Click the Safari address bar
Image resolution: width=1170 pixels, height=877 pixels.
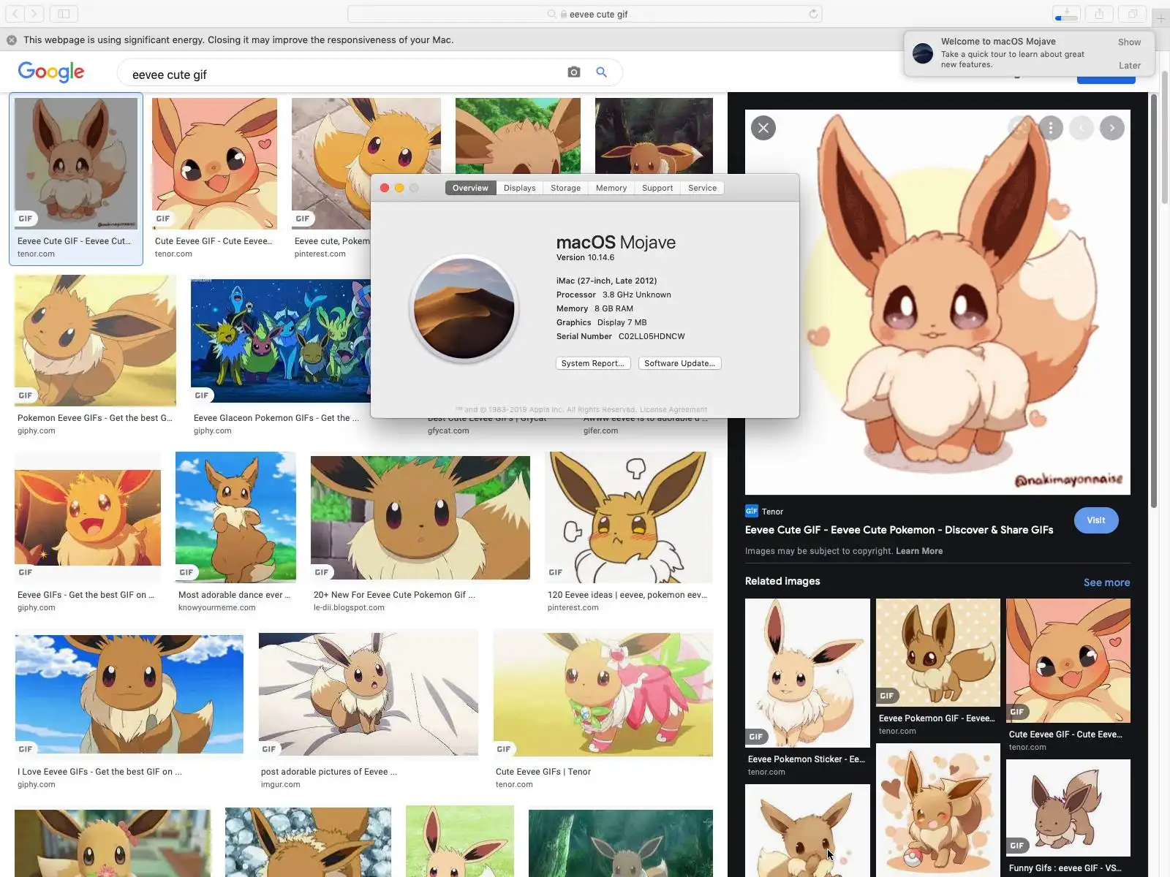[585, 14]
